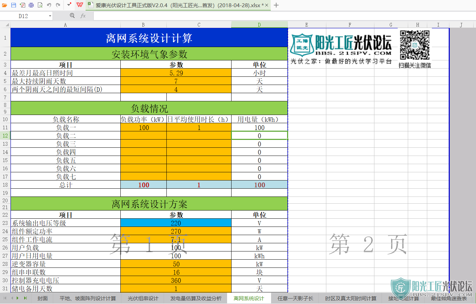
Task: Select the 360 控制器充电电压 cell
Action: [176, 280]
